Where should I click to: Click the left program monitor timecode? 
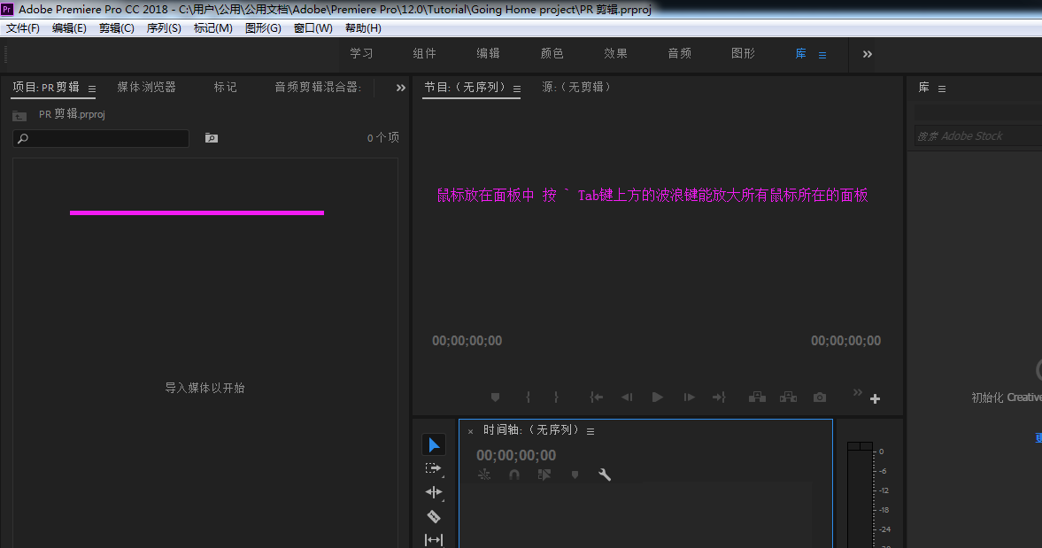click(x=467, y=341)
